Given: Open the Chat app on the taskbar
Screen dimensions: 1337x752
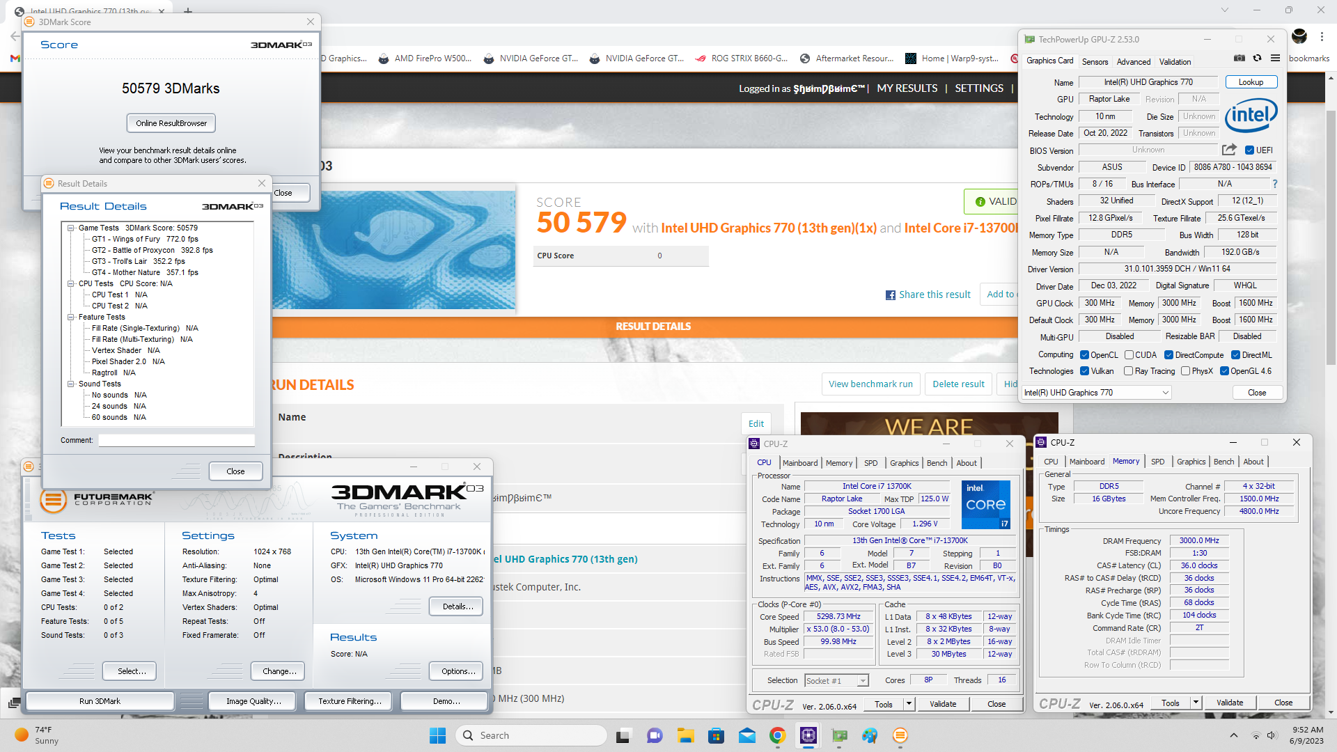Looking at the screenshot, I should coord(655,735).
